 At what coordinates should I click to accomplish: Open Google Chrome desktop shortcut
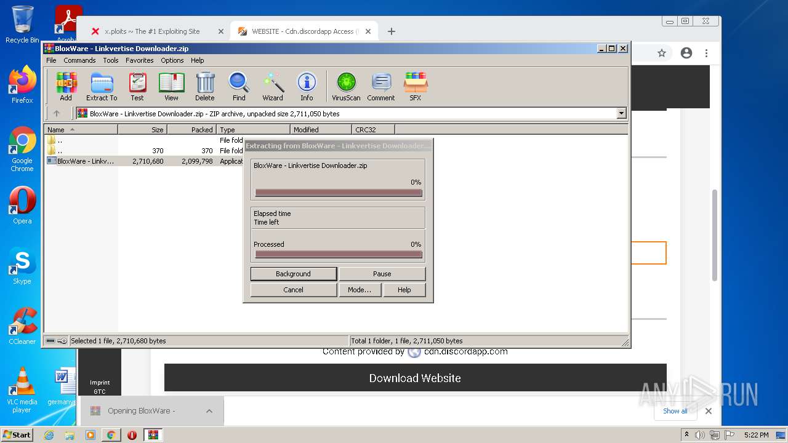22,149
